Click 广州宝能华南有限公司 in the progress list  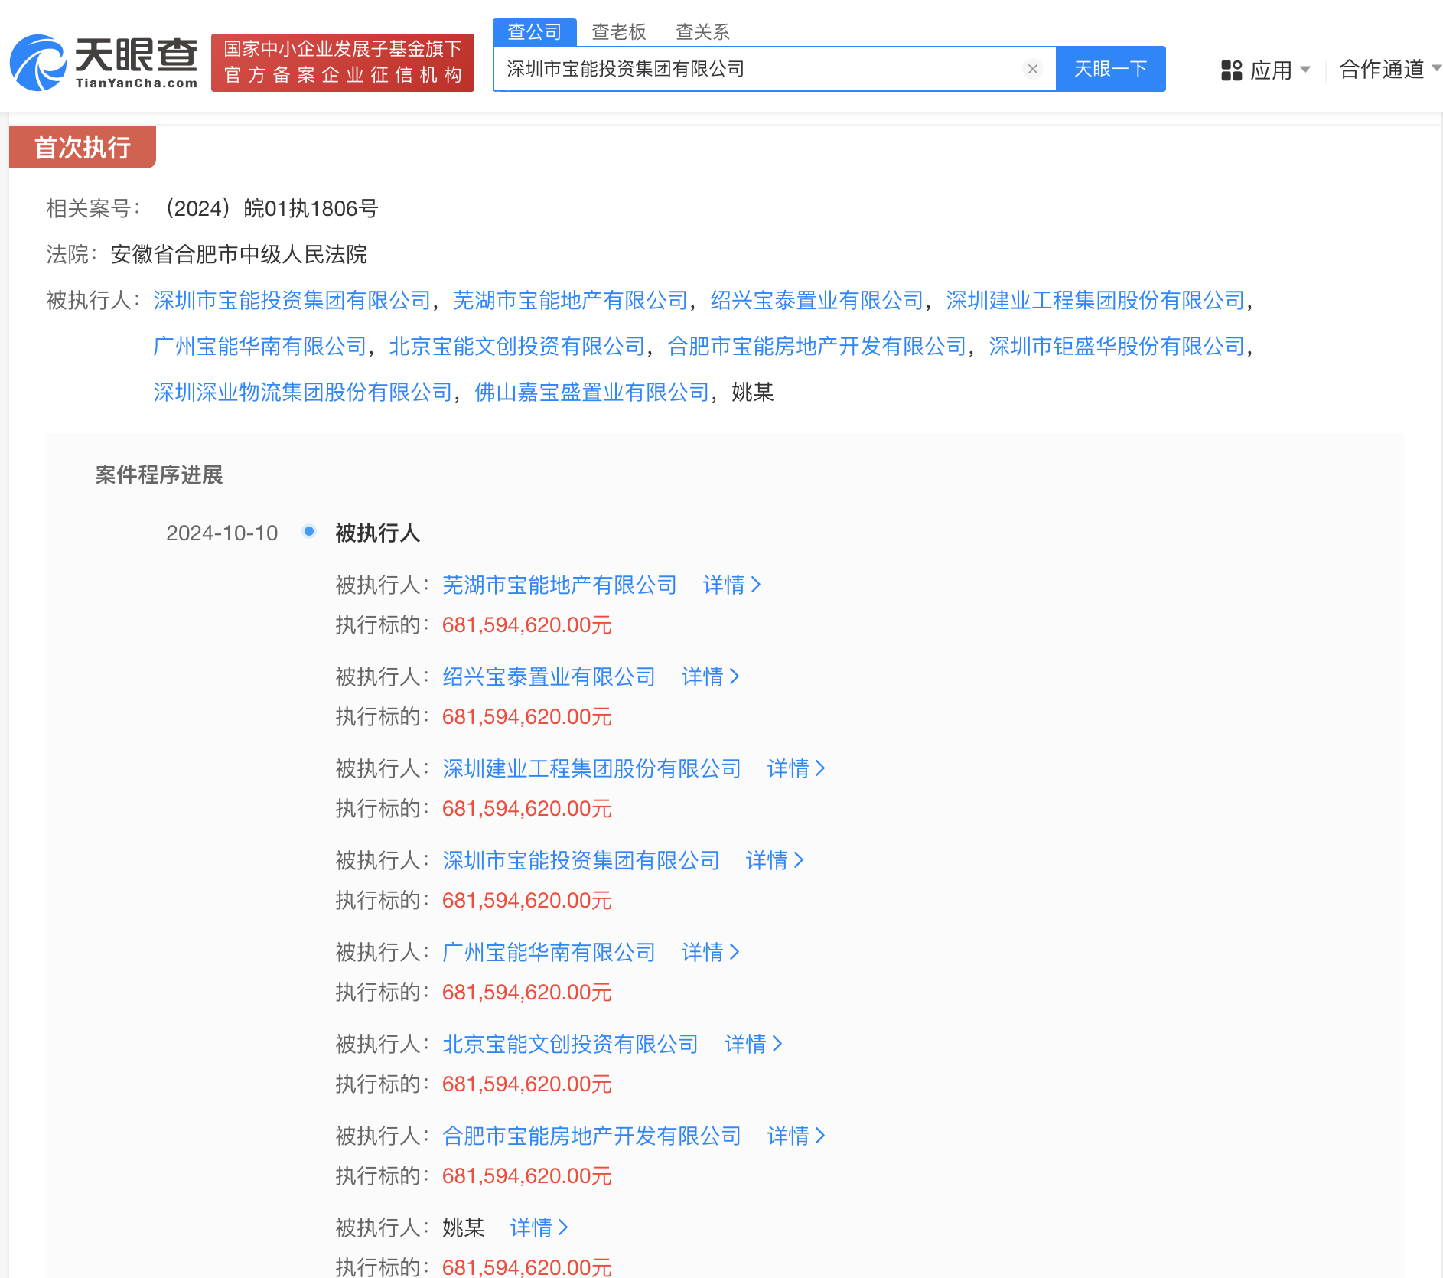[x=549, y=953]
